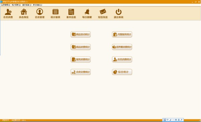This screenshot has width=201, height=122.
Task: Click the 中 language indicator in IME bar
Action: [x=167, y=120]
